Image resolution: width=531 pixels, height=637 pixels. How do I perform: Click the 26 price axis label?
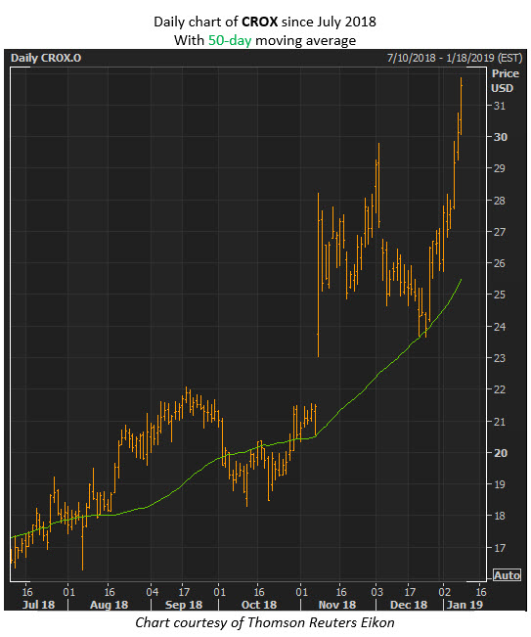500,263
